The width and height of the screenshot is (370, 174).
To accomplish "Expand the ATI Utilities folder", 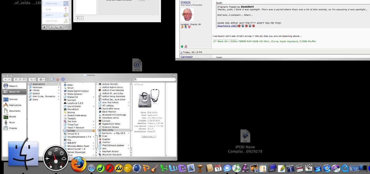I will 129,106.
